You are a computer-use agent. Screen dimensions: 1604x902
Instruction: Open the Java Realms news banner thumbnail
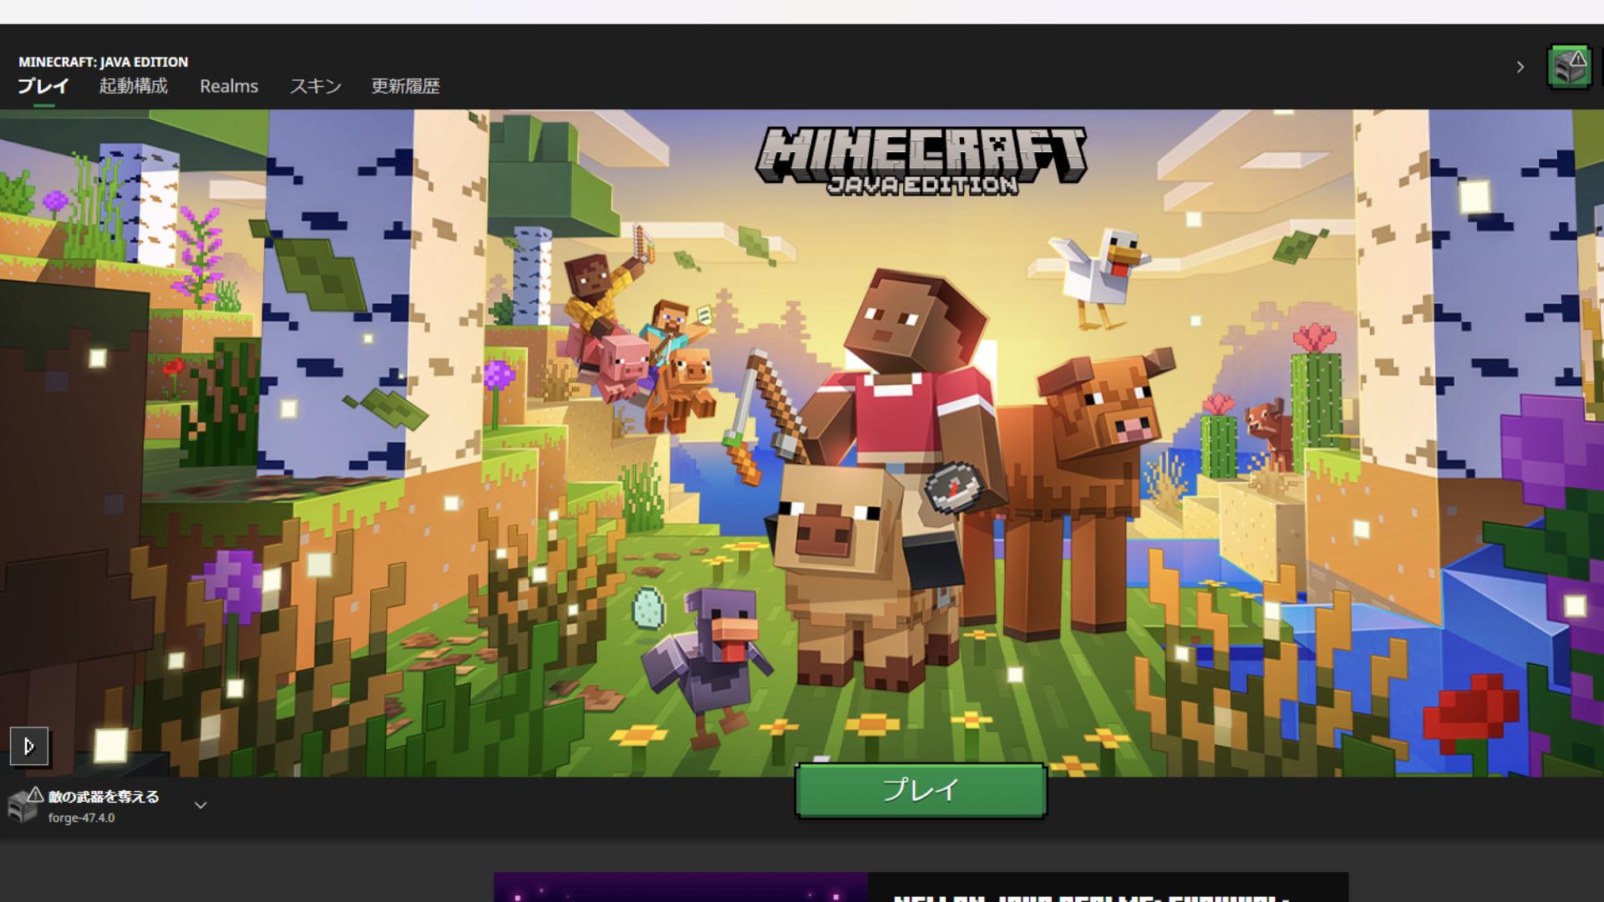tap(681, 887)
